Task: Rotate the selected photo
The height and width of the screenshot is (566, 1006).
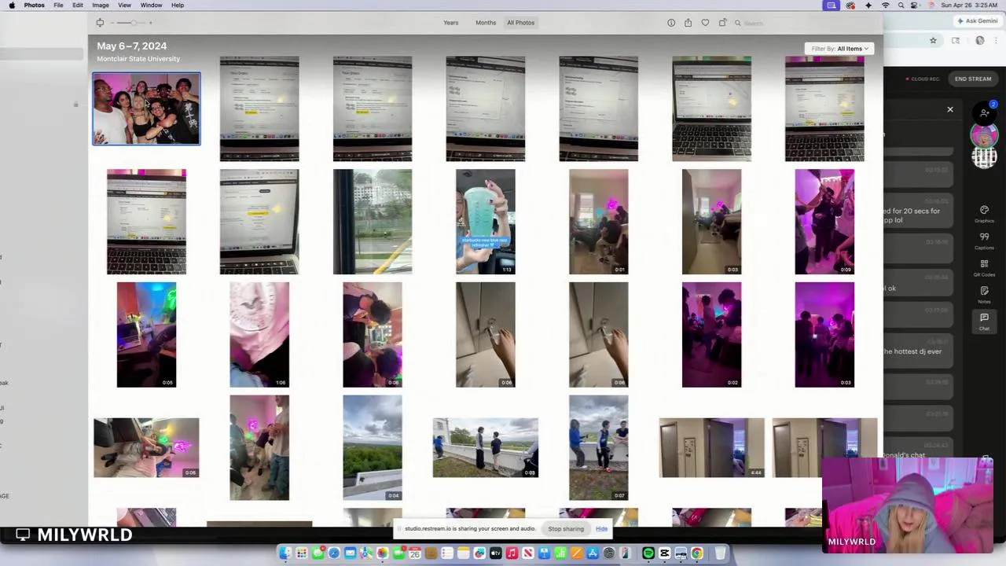Action: (722, 23)
